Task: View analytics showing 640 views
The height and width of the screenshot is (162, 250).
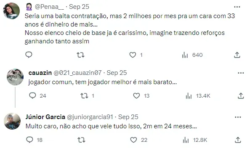Action: [x=192, y=55]
